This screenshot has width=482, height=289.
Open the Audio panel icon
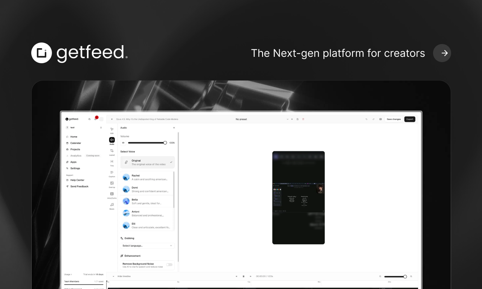[112, 140]
